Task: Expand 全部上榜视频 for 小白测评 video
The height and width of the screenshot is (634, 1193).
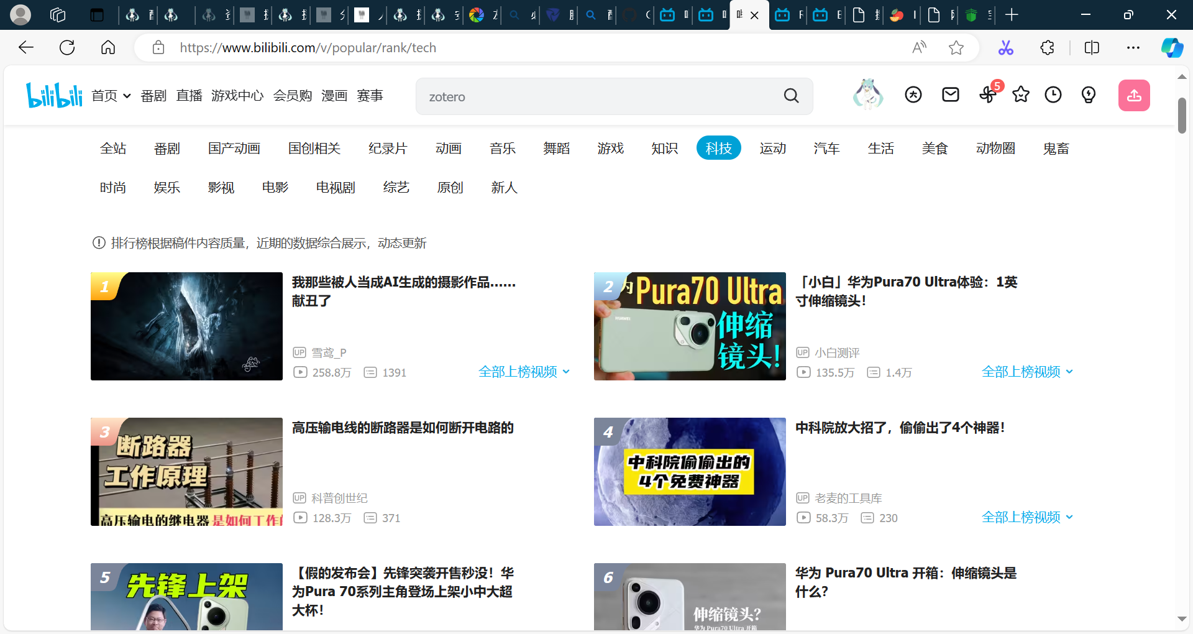Action: pos(1028,372)
